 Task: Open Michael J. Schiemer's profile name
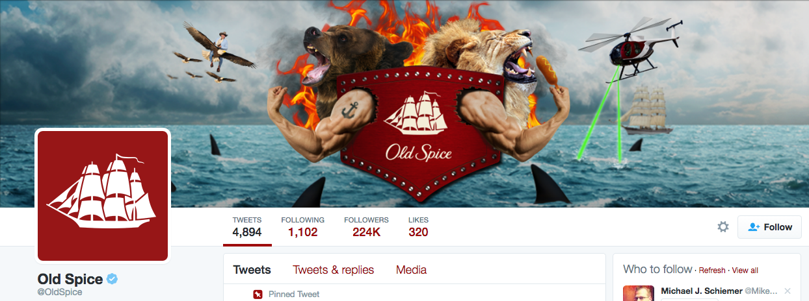pyautogui.click(x=701, y=291)
